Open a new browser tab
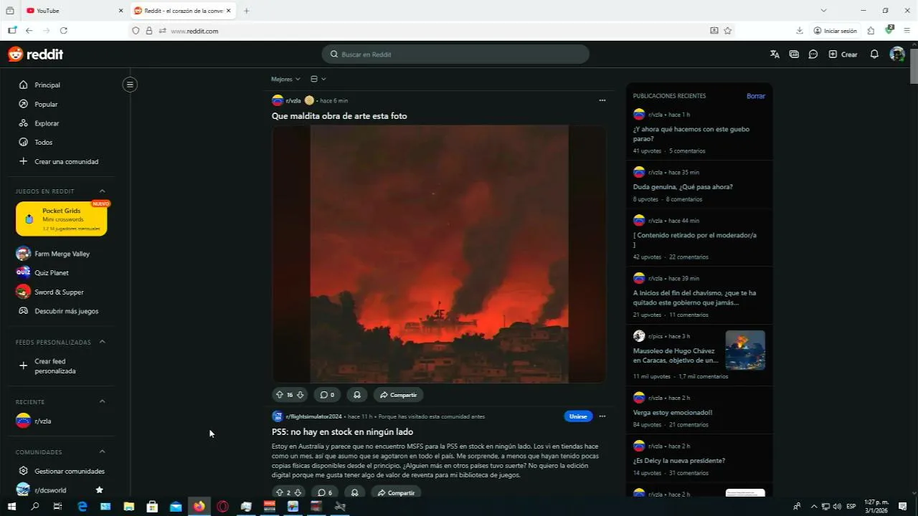 (x=247, y=11)
